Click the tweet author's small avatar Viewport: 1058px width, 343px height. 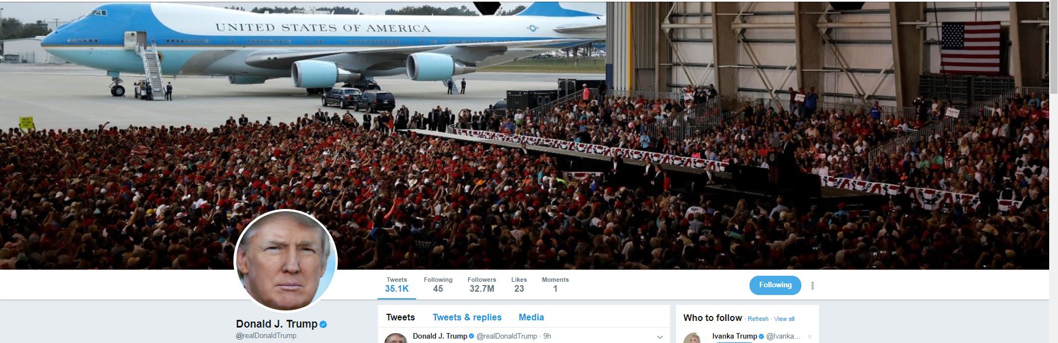coord(395,337)
